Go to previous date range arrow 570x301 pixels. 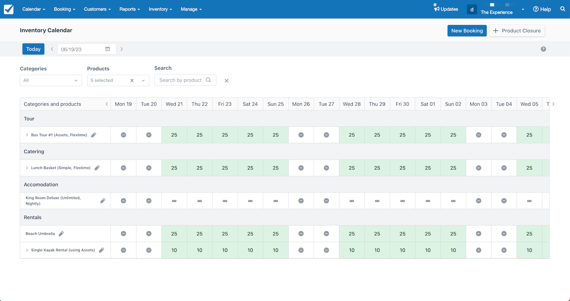[52, 49]
